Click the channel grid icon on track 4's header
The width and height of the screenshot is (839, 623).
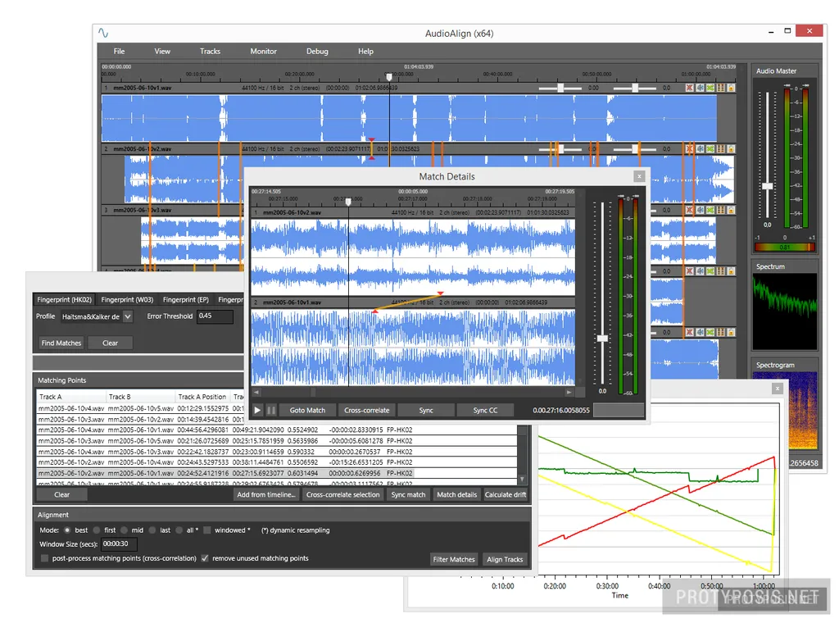click(x=721, y=271)
